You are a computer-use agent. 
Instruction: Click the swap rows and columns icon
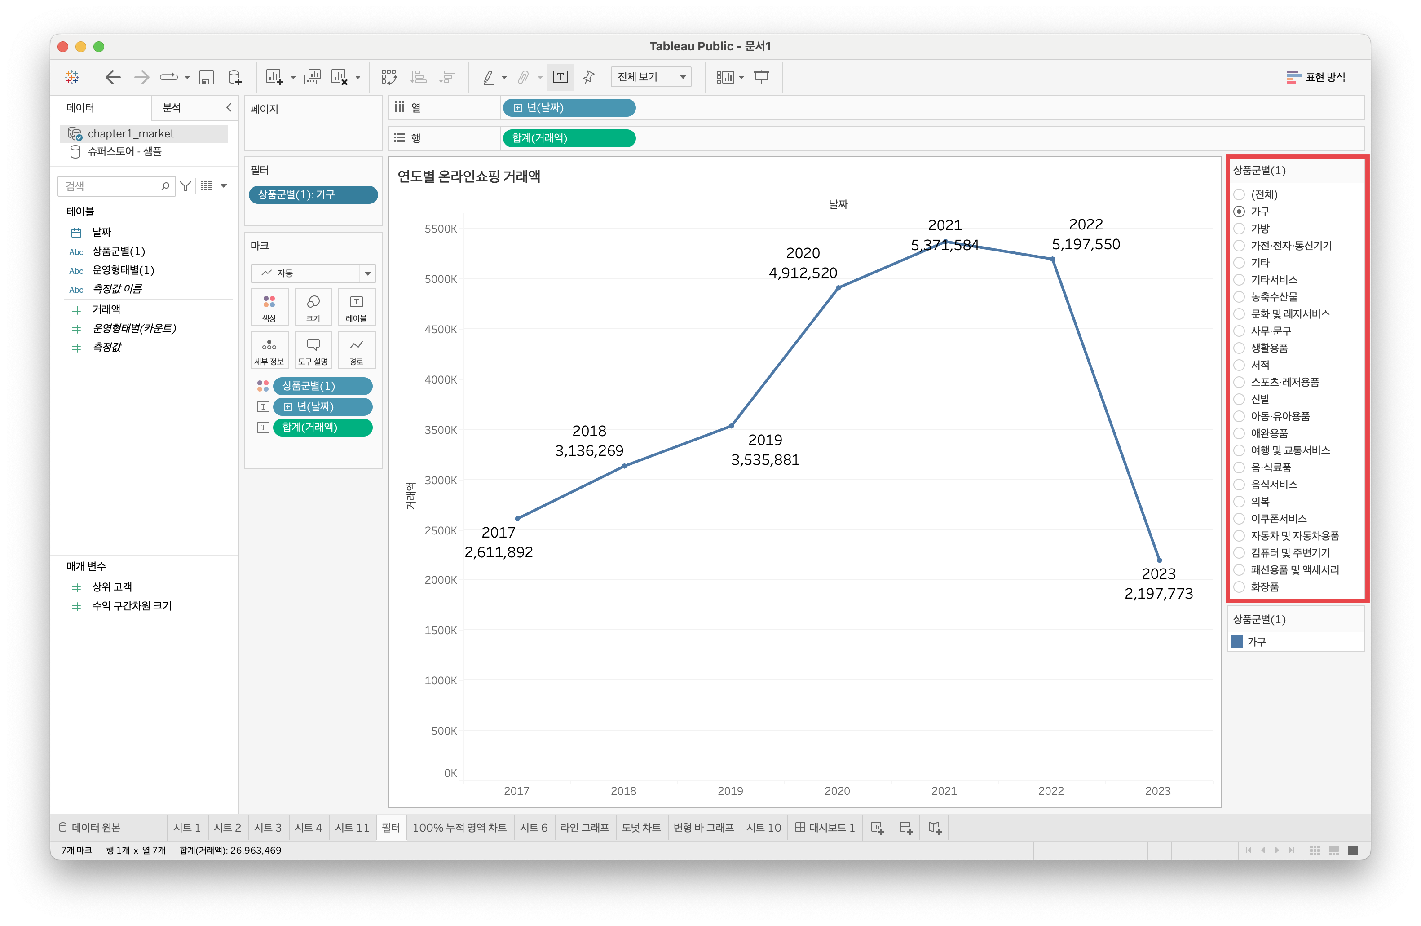pos(388,77)
